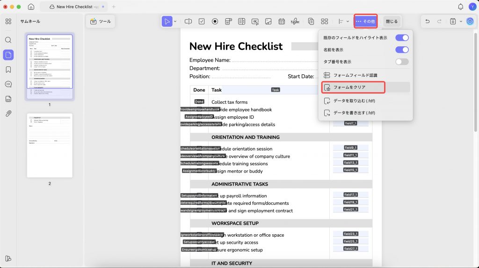
Task: Open the bookmarks sidebar icon
Action: (x=8, y=69)
